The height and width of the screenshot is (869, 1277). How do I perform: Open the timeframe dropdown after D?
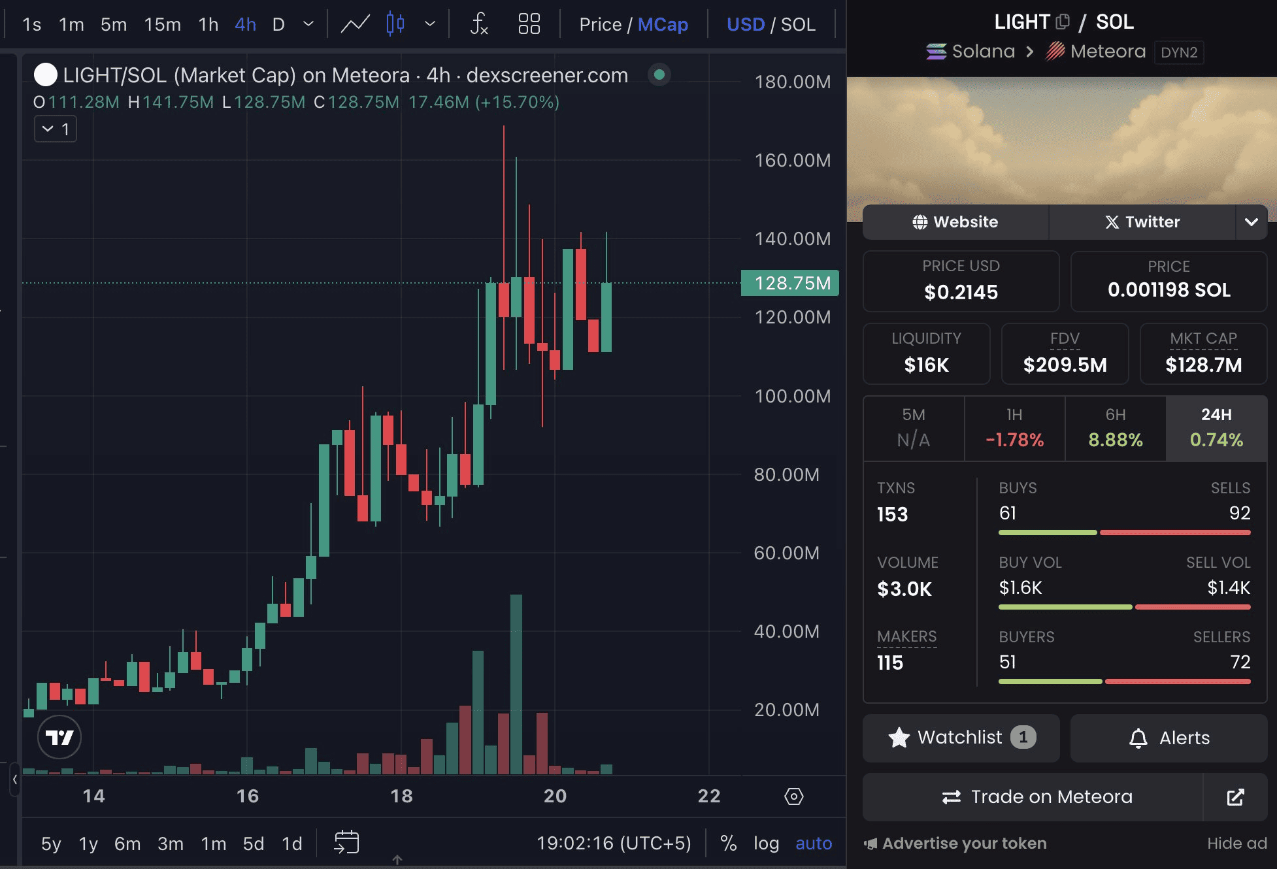(x=308, y=24)
